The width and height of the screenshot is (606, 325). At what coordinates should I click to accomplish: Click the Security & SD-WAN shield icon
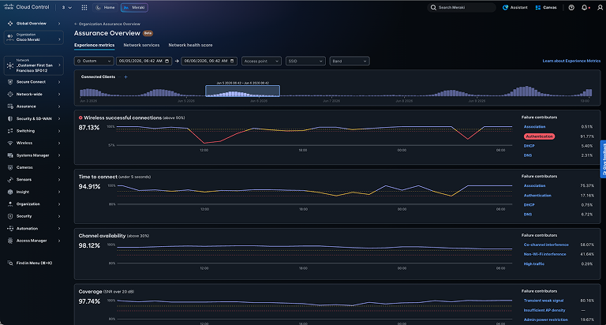click(10, 118)
